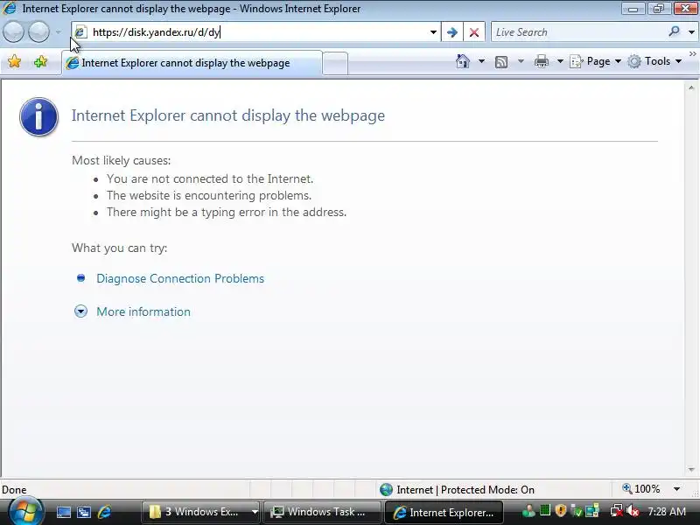Click the page icon in the address bar
Viewport: 700px width, 525px height.
click(x=80, y=32)
